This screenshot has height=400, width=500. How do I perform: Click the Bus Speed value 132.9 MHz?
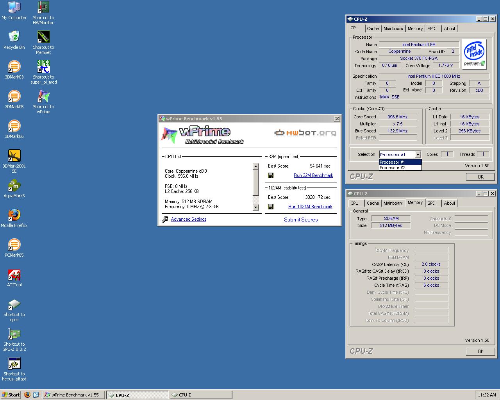point(398,131)
